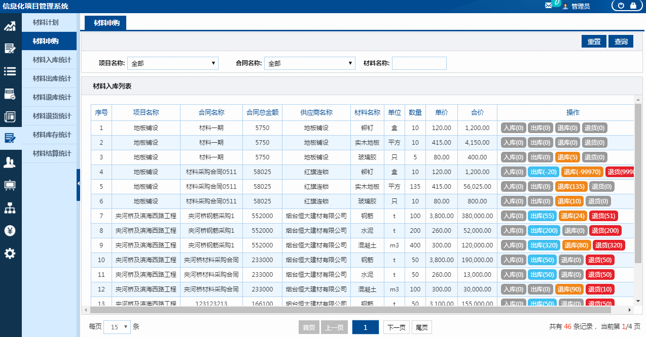
Task: Open the 项目名称 dropdown selector
Action: point(172,63)
